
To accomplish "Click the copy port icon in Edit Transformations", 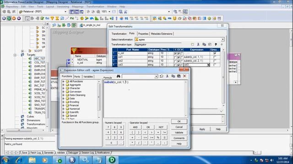I will point(204,45).
